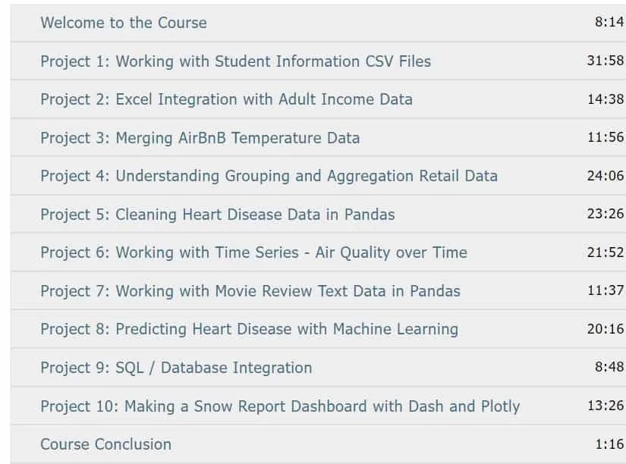Click the 14:38 duration label
This screenshot has width=626, height=464.
[606, 99]
